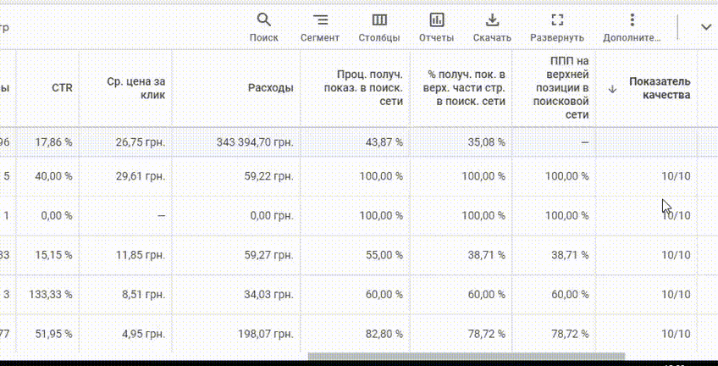The width and height of the screenshot is (718, 366).
Task: Download table via Скачать icon
Action: point(492,27)
